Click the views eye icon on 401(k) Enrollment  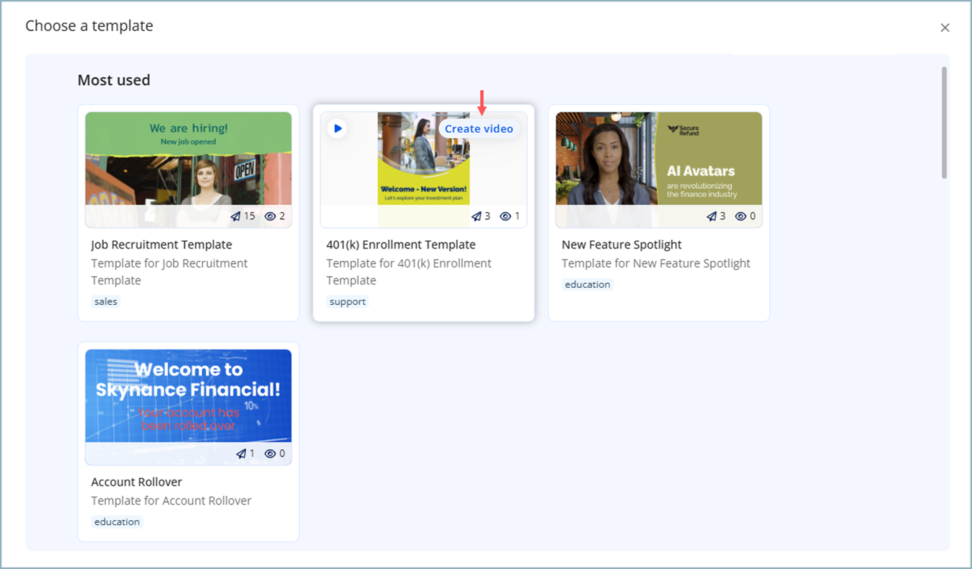tap(505, 217)
